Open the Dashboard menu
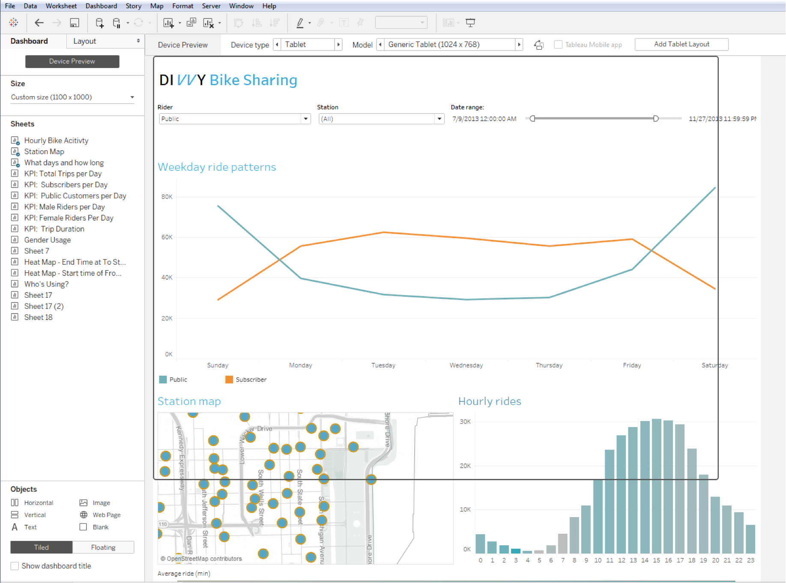Viewport: 786px width, 583px height. [101, 6]
